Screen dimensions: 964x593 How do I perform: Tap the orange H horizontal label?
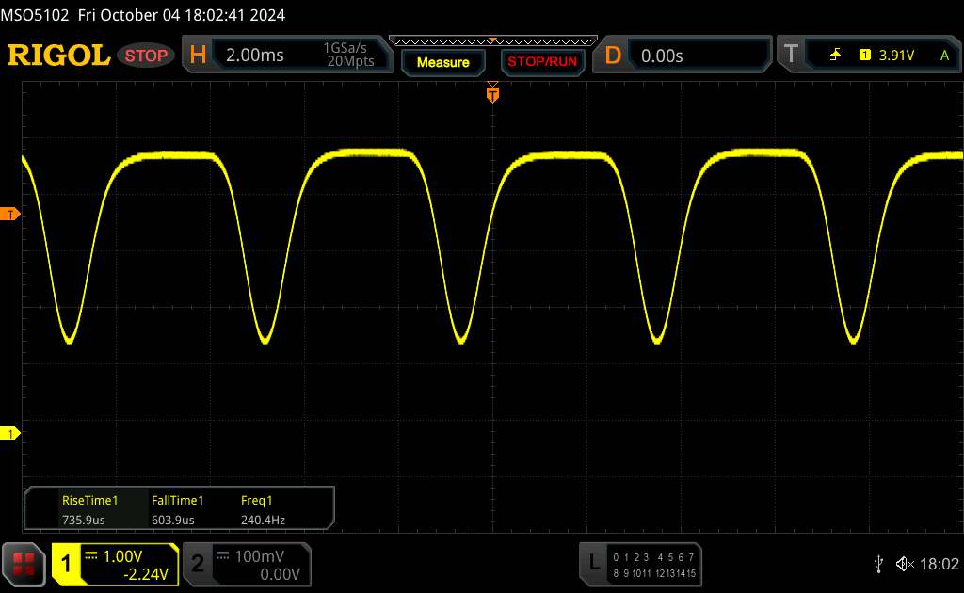tap(198, 56)
